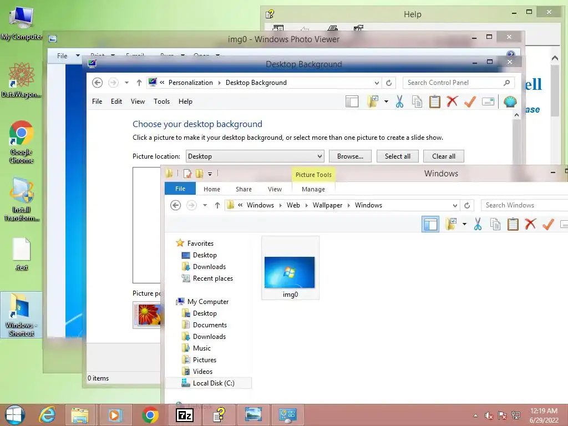This screenshot has height=426, width=568.
Task: Click the orange checkmark icon in Windows explorer toolbar
Action: coord(548,224)
